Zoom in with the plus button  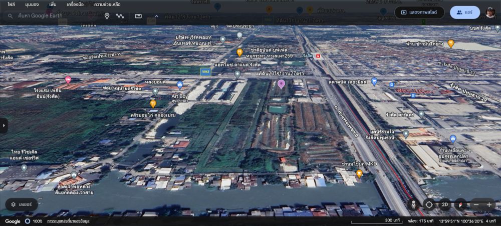tap(489, 204)
